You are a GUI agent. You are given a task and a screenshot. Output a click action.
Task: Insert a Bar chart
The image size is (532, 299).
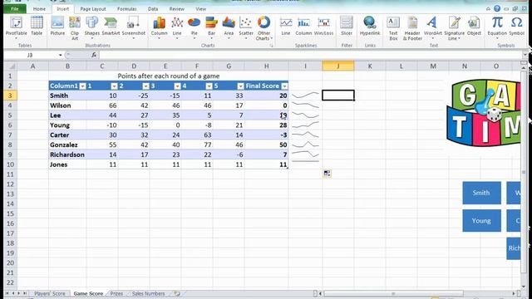point(211,27)
